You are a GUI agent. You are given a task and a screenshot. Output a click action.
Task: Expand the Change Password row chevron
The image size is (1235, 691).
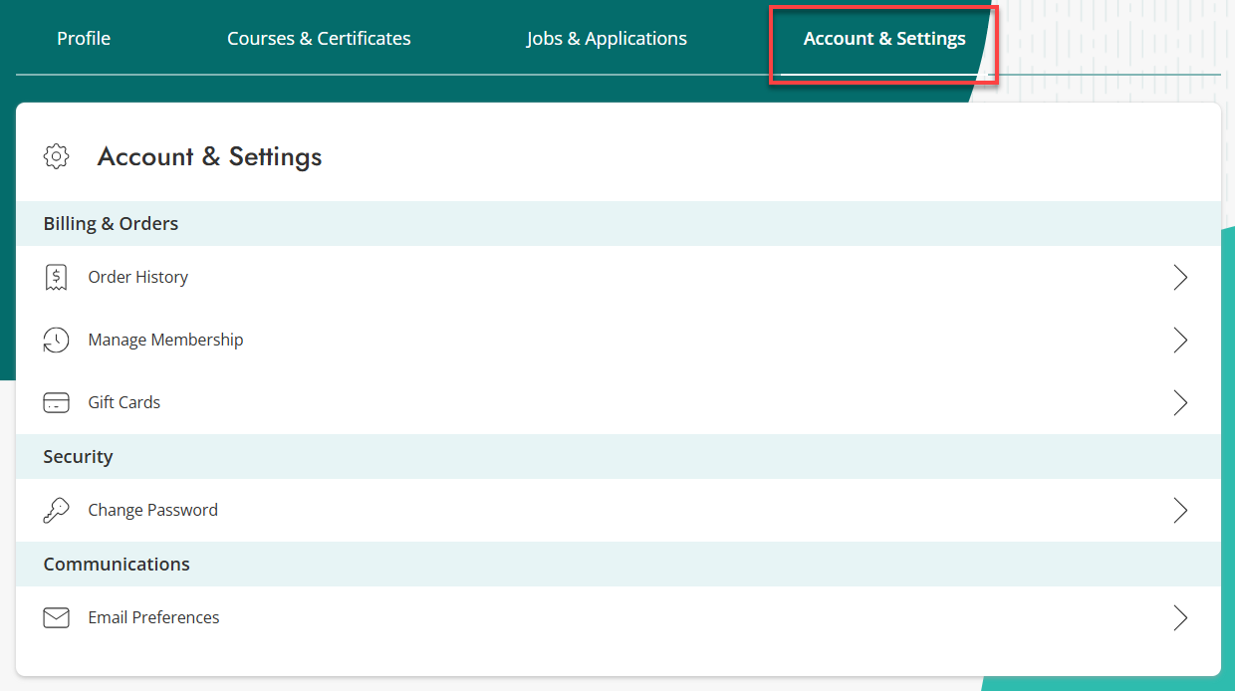tap(1180, 511)
